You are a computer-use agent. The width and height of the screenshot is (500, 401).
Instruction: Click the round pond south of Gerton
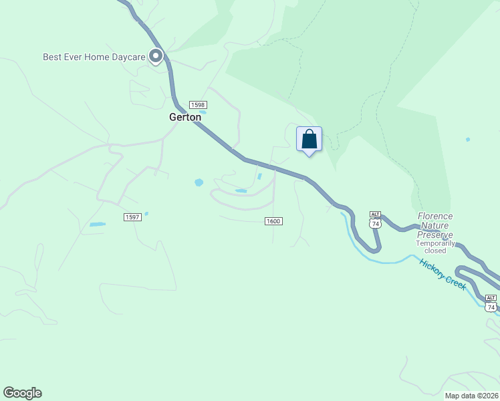pyautogui.click(x=199, y=182)
